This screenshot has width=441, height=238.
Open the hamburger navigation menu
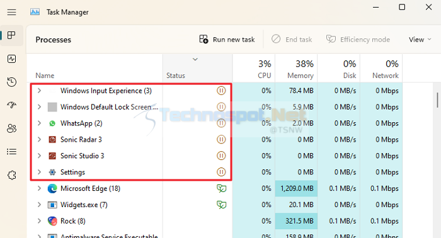pos(11,13)
